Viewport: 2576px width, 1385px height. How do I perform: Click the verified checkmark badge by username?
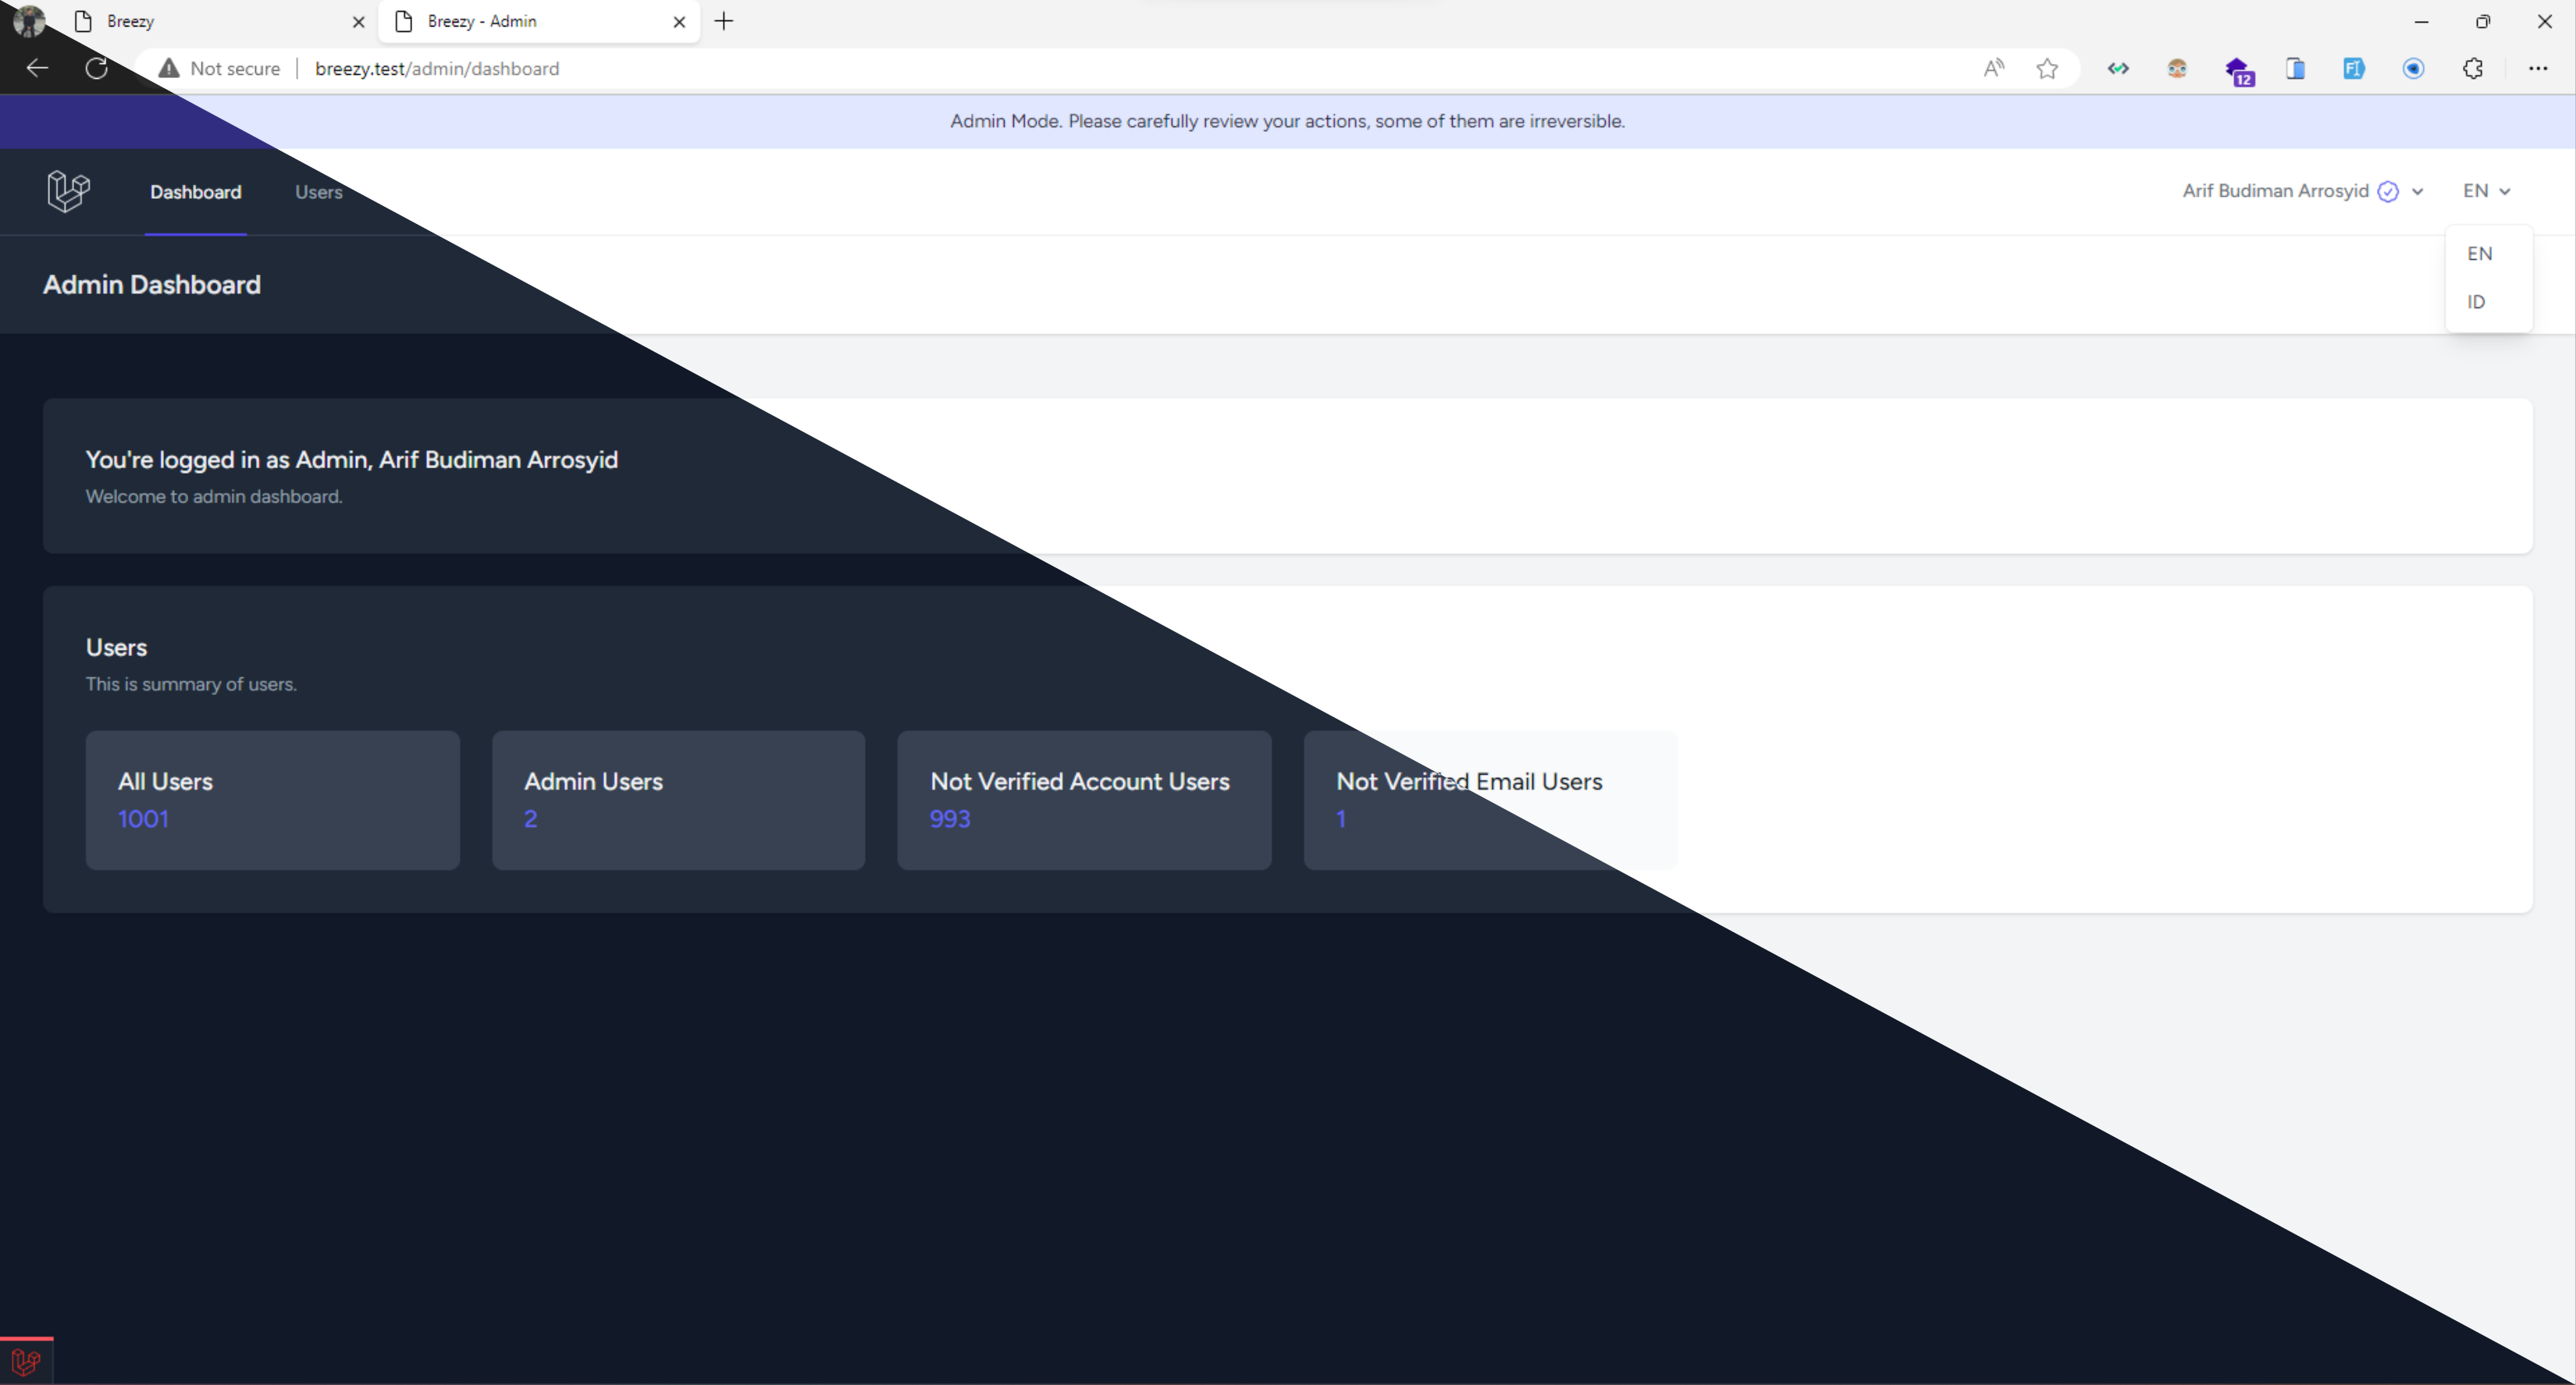pos(2388,192)
